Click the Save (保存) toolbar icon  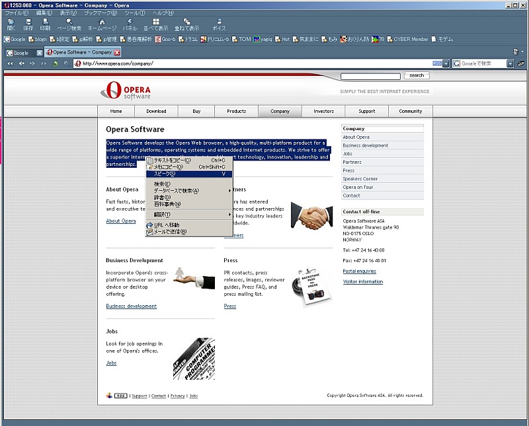pyautogui.click(x=28, y=24)
